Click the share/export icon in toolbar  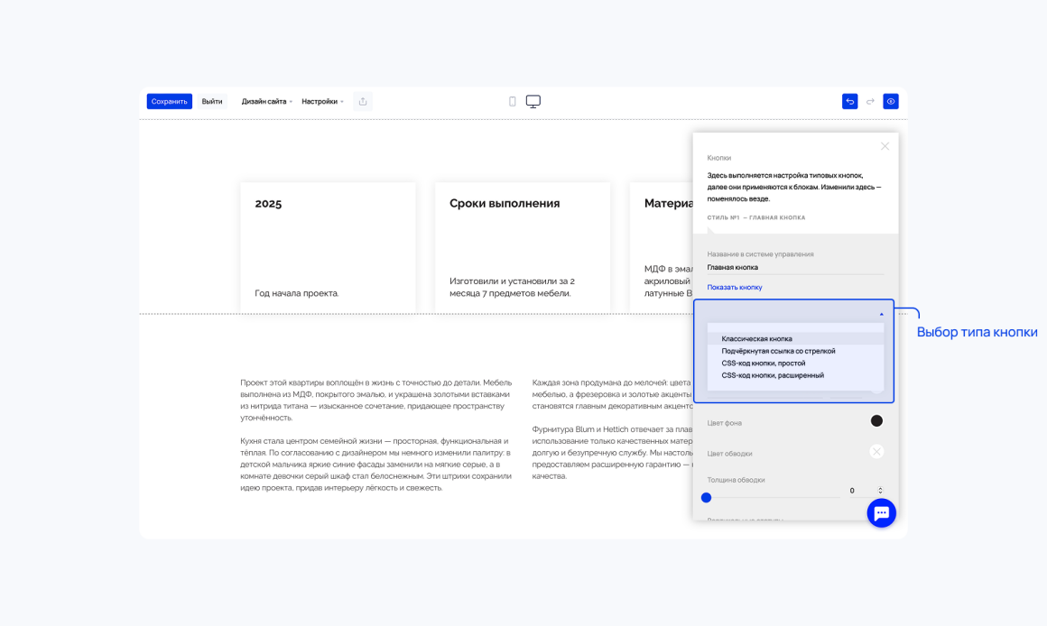(x=363, y=101)
